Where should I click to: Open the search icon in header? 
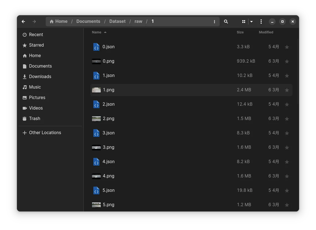click(x=226, y=22)
